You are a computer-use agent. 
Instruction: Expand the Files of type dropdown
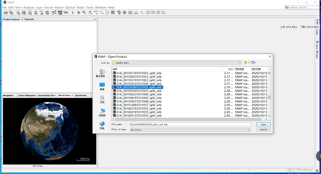click(x=249, y=130)
